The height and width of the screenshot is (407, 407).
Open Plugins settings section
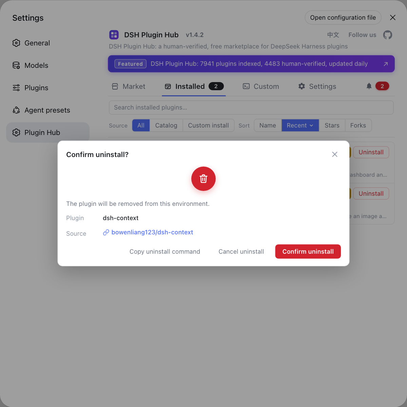tap(48, 88)
